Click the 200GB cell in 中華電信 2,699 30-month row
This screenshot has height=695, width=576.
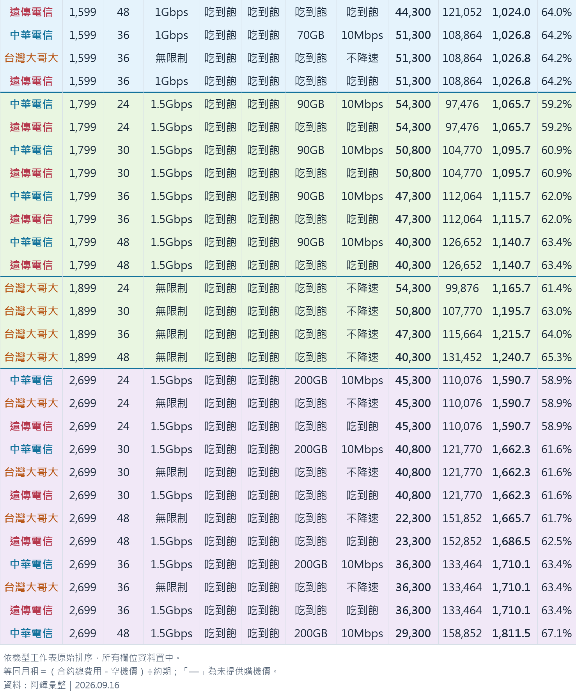coord(311,449)
